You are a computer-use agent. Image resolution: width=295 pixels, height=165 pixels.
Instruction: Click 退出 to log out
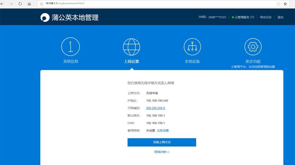[280, 17]
